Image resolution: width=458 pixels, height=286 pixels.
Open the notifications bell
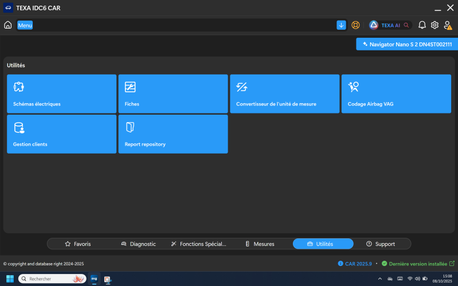(x=422, y=25)
